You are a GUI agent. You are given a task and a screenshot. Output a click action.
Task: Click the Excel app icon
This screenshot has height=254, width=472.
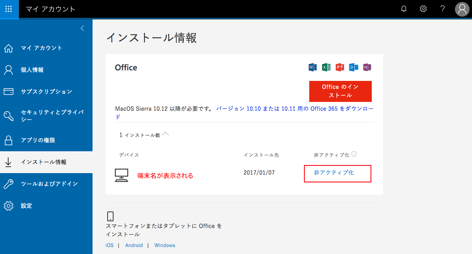326,67
